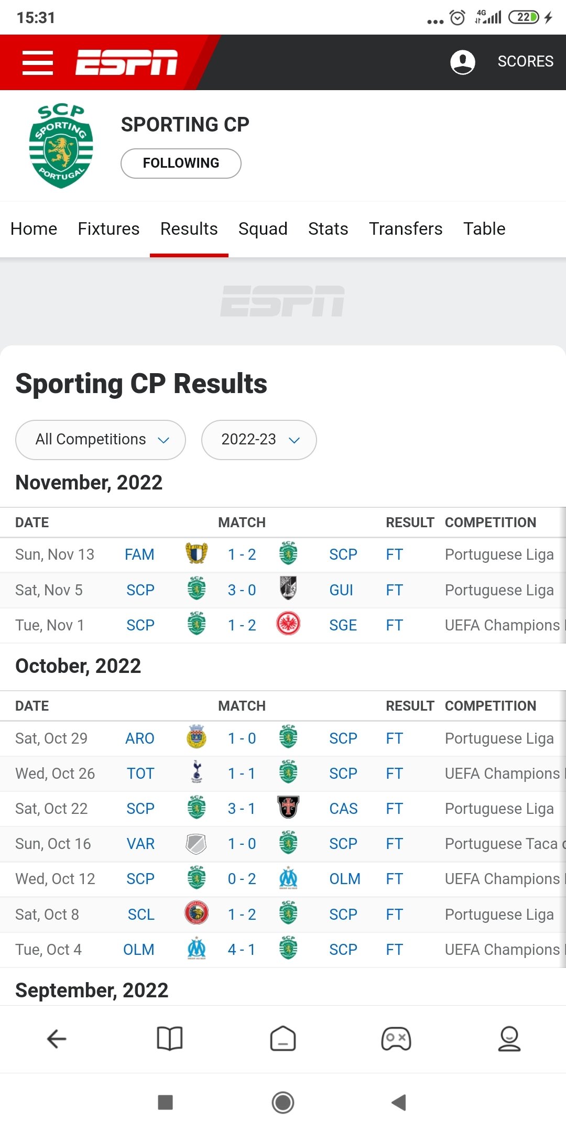Toggle the FOLLOWING button for Sporting CP
Screen dimensions: 566x1132
pos(181,163)
